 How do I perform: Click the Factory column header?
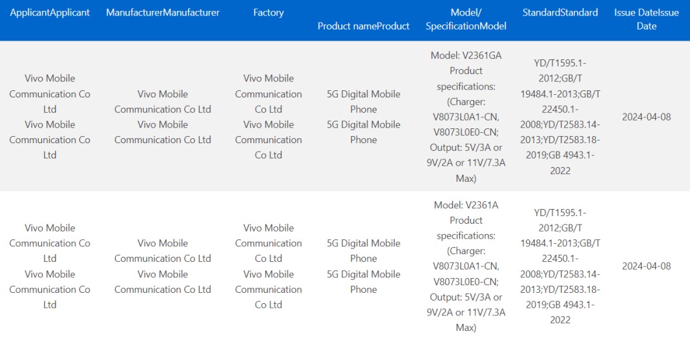coord(268,13)
